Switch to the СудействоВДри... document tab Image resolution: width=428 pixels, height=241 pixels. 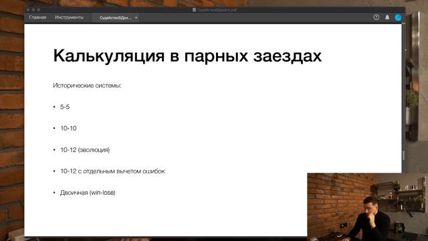(x=115, y=18)
